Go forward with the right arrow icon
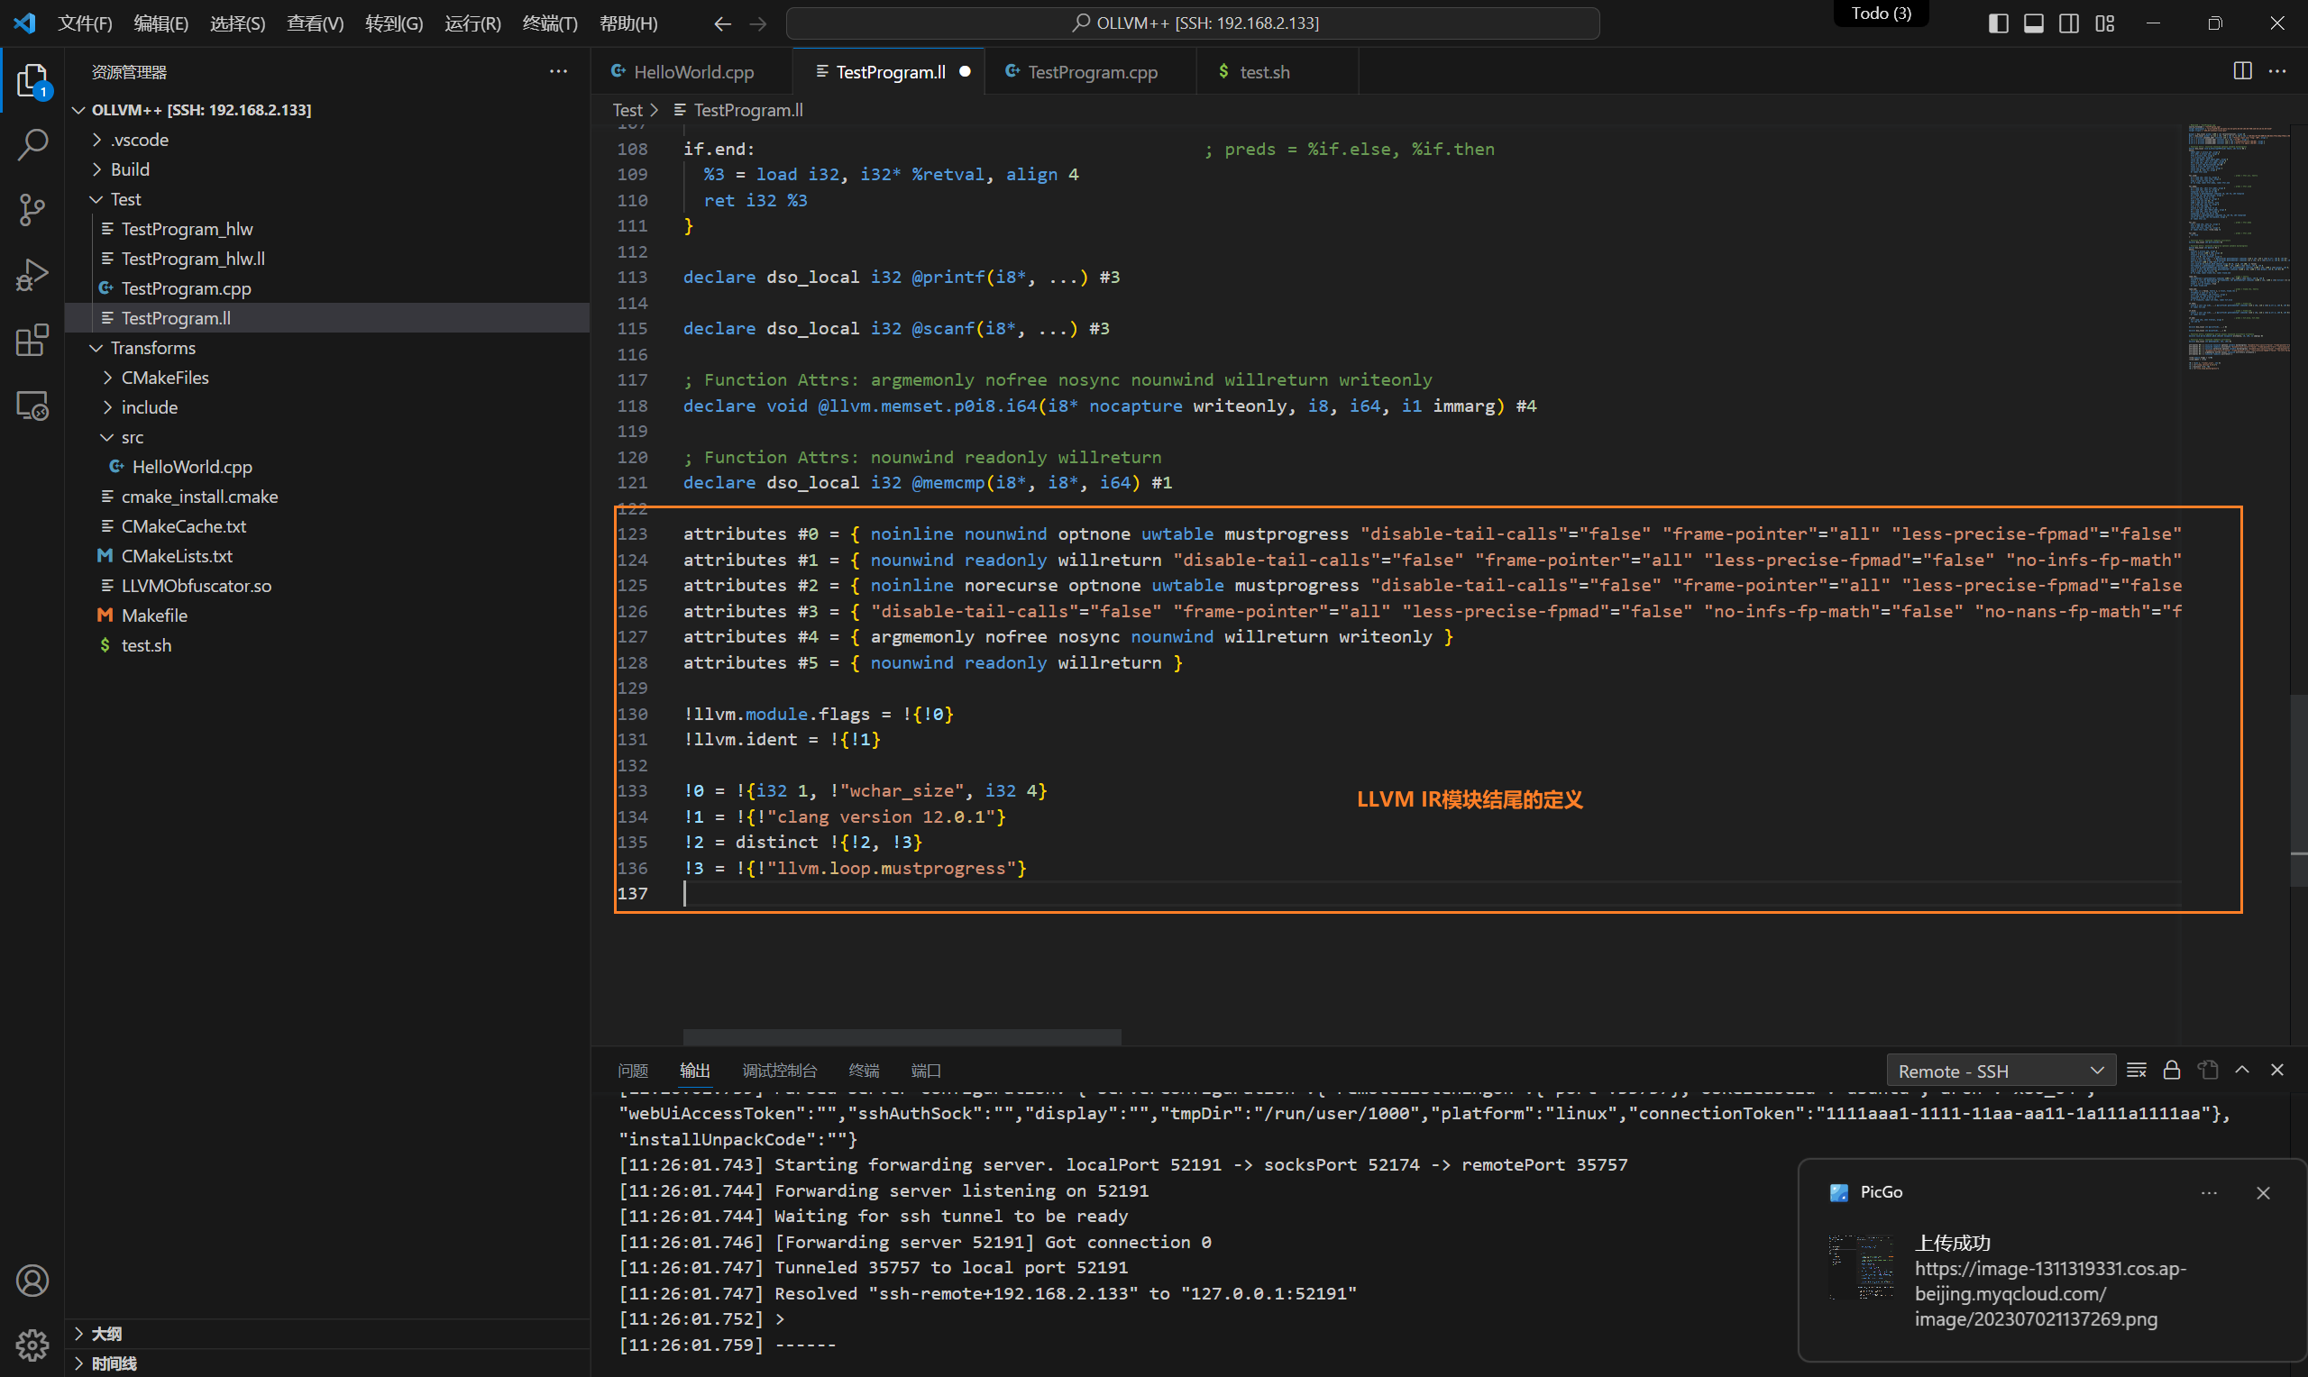 pos(758,23)
